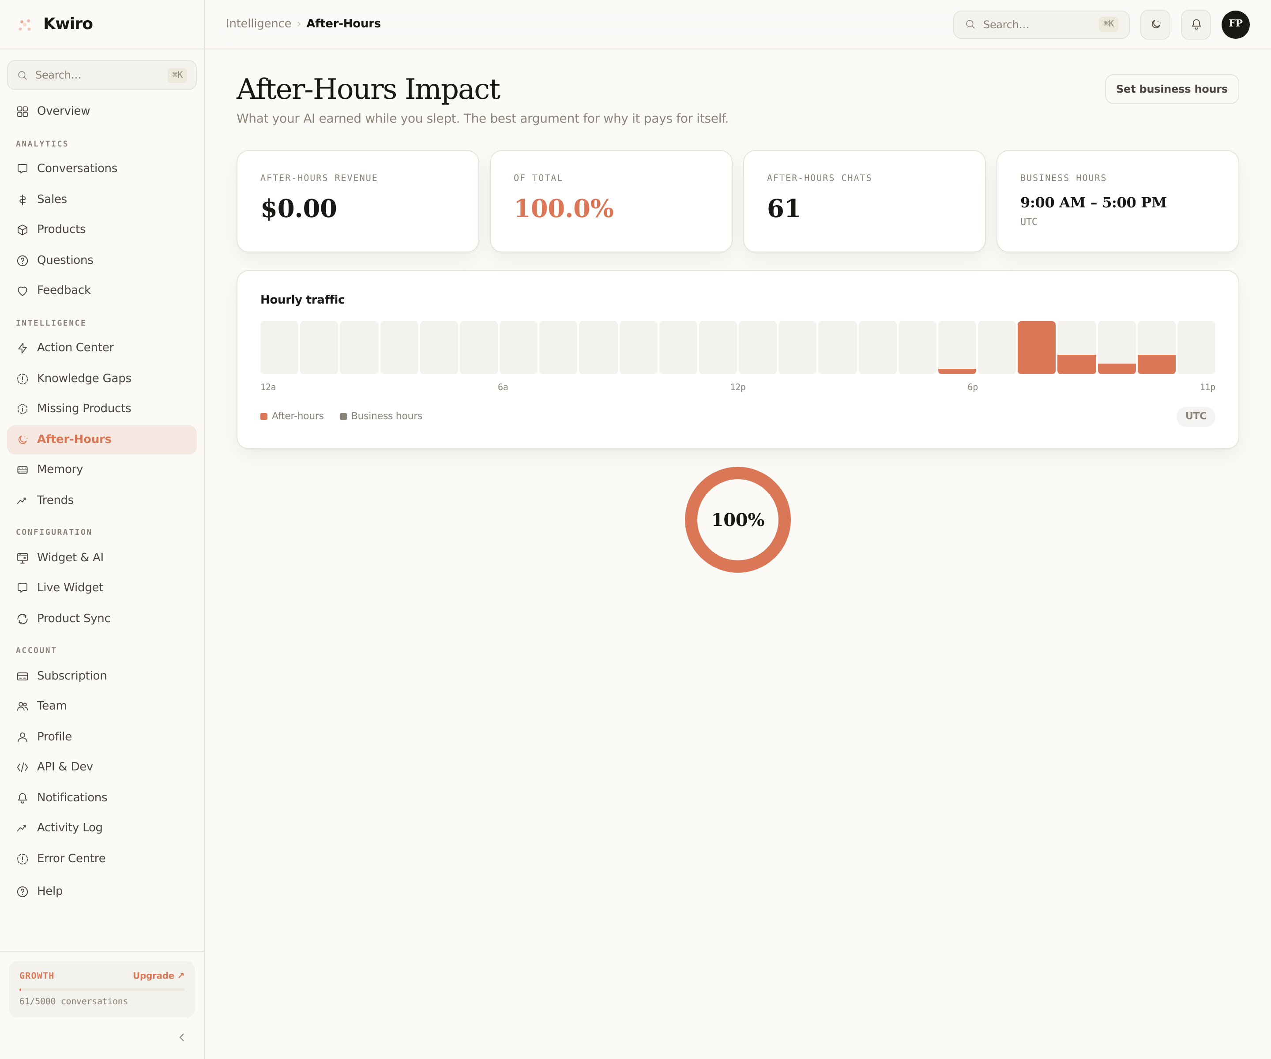The width and height of the screenshot is (1271, 1059).
Task: Click the Products box icon
Action: [x=23, y=230]
